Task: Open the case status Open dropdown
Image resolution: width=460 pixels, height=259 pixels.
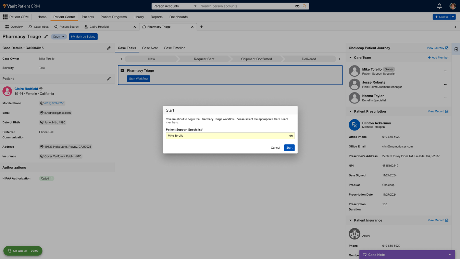Action: 59,37
